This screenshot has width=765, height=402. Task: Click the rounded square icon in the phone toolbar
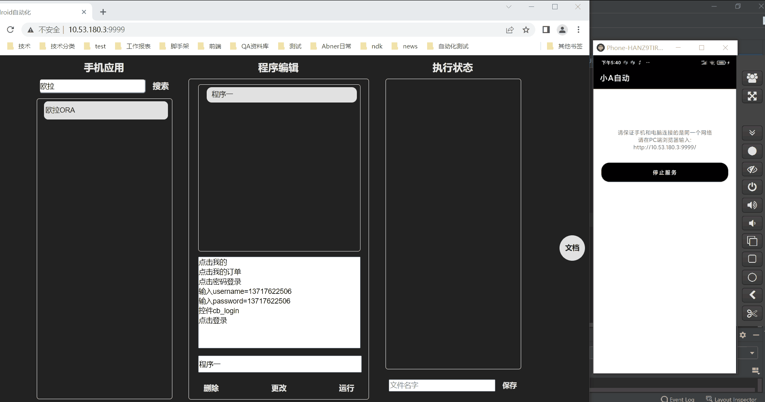(x=752, y=259)
